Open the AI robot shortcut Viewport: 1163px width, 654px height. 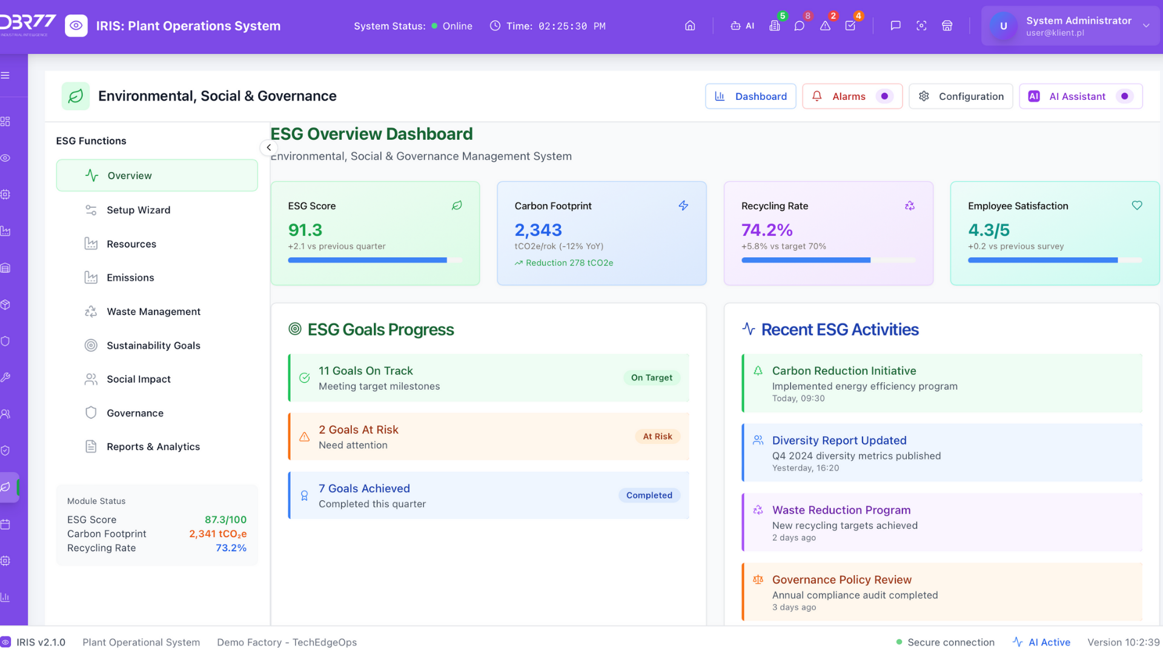tap(742, 26)
